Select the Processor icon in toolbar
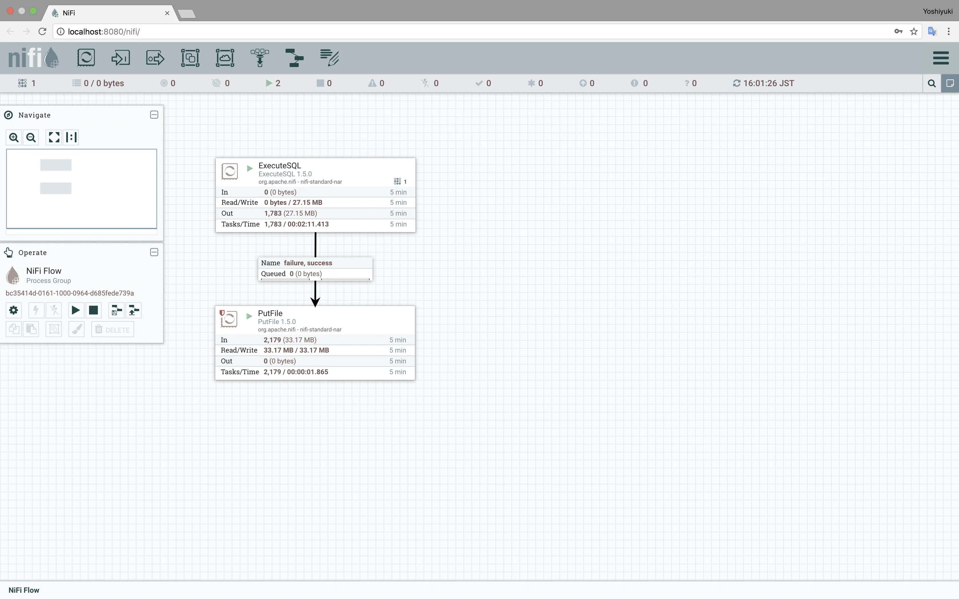This screenshot has width=959, height=599. 86,58
